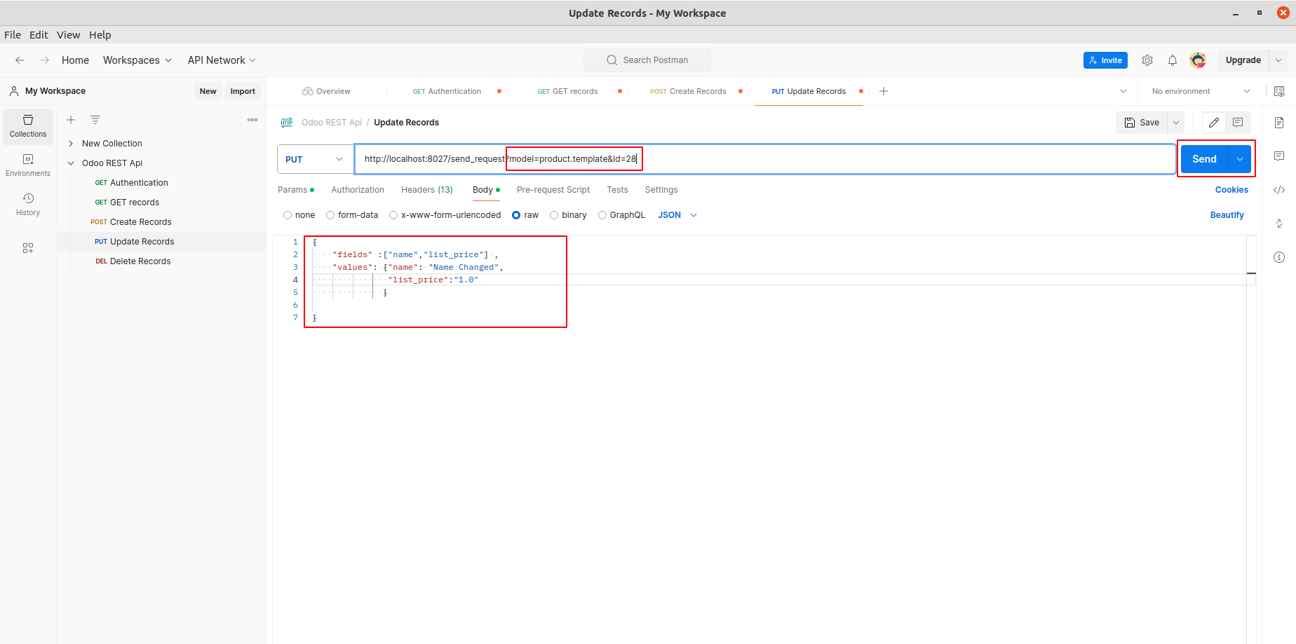Viewport: 1296px width, 644px height.
Task: Open the configure workspace sidebar icon
Action: coord(28,248)
